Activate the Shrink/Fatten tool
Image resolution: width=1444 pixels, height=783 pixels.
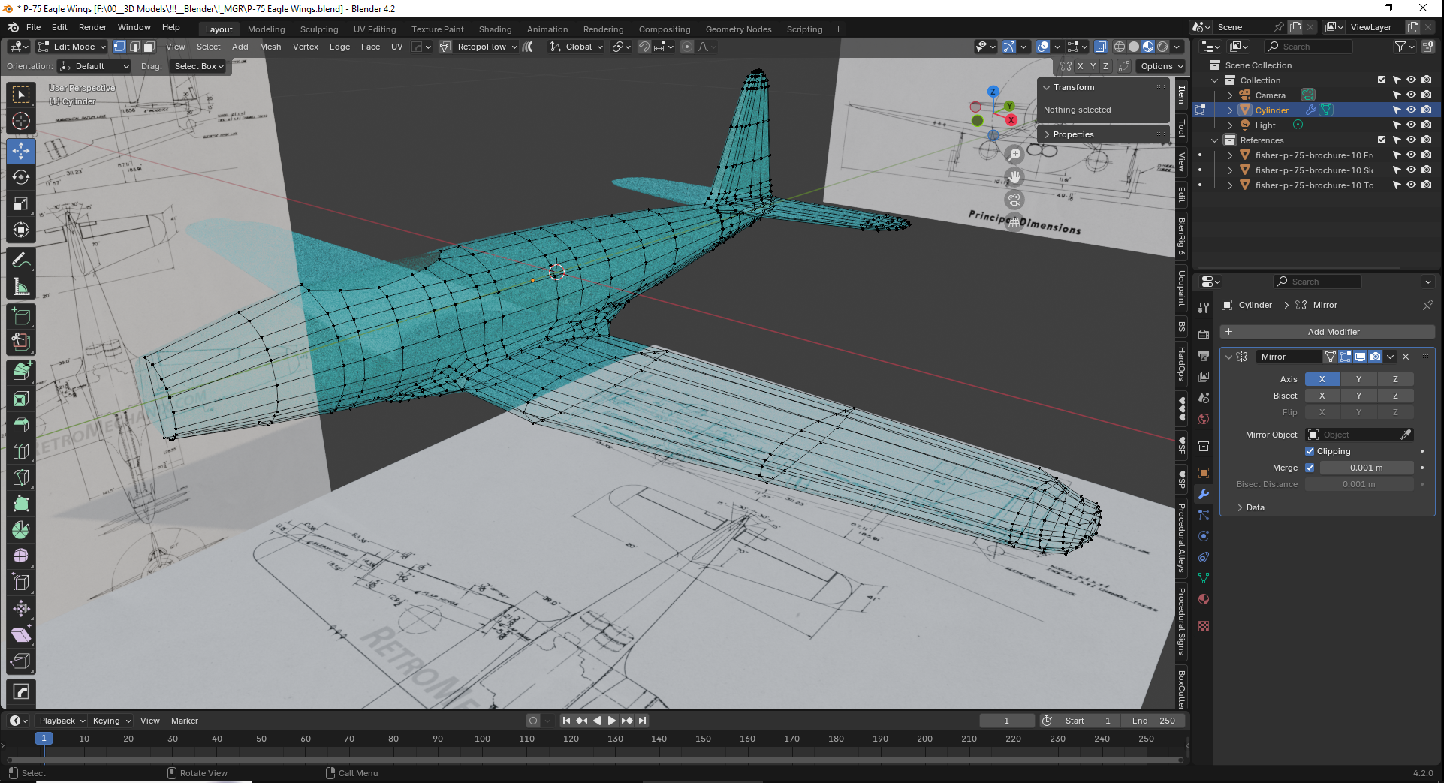click(x=21, y=609)
